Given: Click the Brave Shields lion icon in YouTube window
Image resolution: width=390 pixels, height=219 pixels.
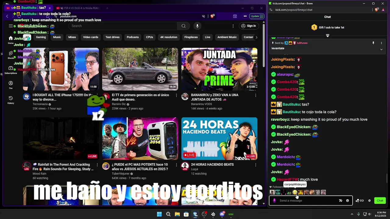Looking at the screenshot, I should tap(212, 16).
